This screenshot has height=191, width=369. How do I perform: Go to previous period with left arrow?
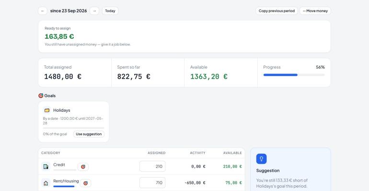pyautogui.click(x=43, y=11)
